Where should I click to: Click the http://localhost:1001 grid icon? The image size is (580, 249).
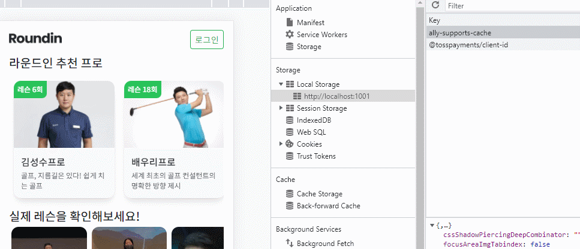[297, 96]
